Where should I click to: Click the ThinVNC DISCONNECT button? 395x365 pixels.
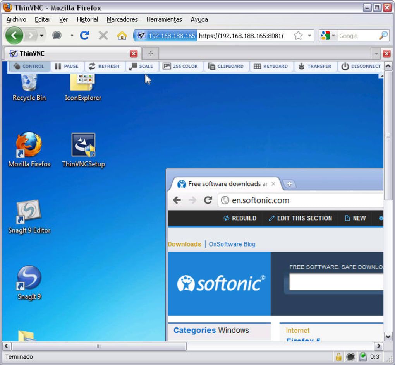(x=361, y=66)
